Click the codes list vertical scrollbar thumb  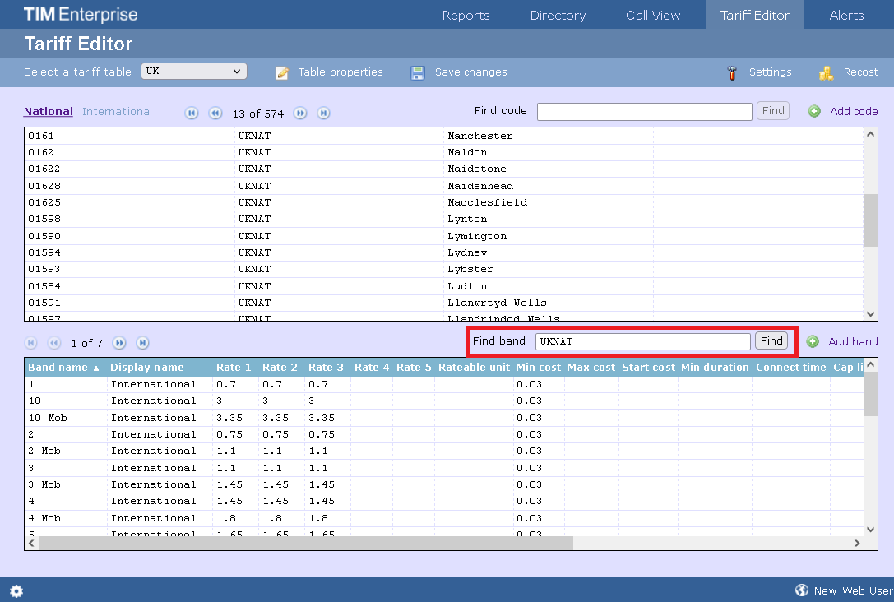click(870, 220)
